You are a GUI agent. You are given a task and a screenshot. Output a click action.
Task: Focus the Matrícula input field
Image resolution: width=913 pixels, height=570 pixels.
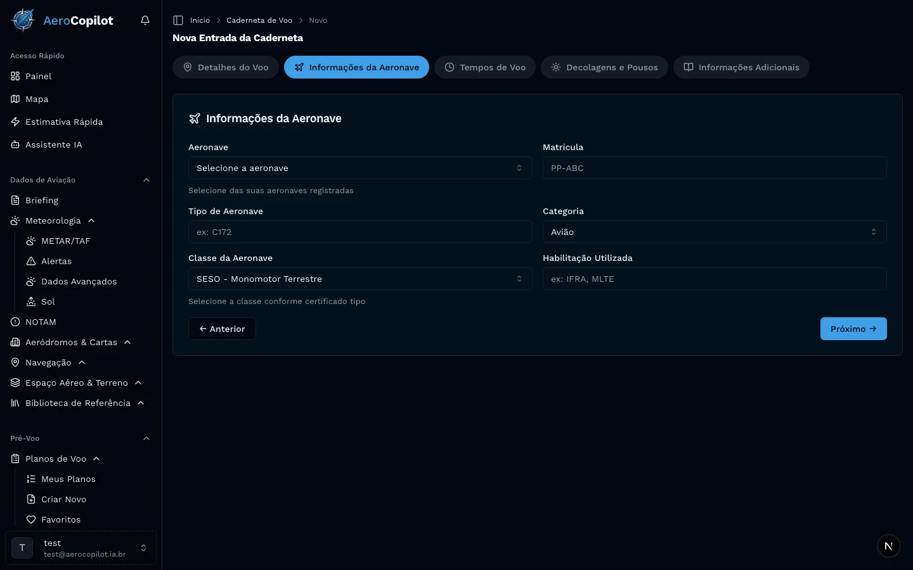coord(714,168)
